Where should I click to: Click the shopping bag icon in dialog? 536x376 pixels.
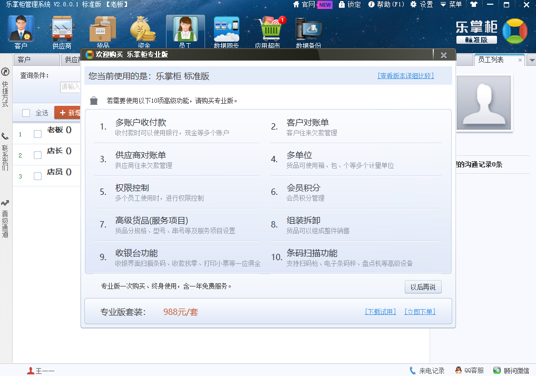coord(94,101)
